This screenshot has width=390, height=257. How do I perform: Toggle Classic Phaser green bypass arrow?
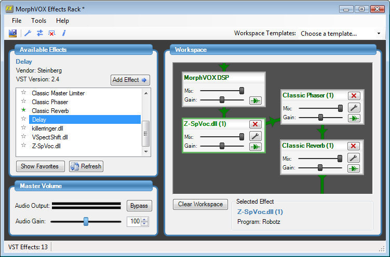354,118
